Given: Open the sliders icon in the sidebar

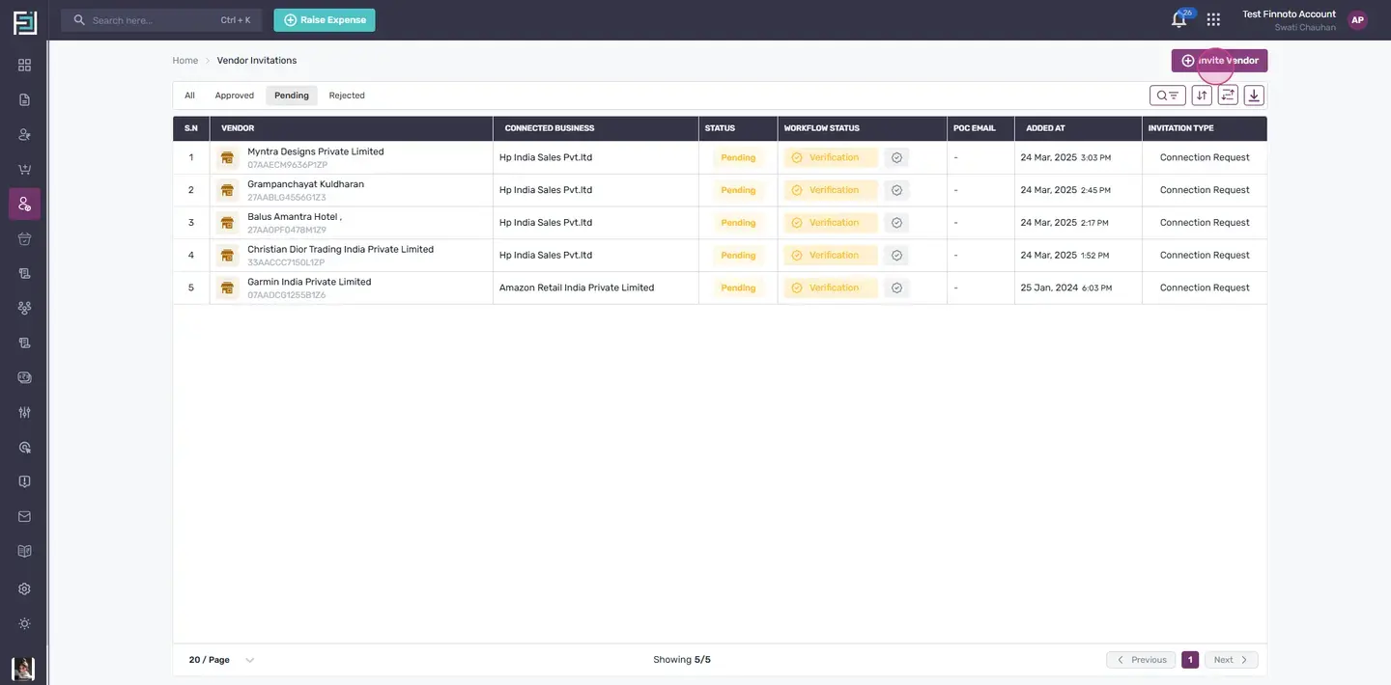Looking at the screenshot, I should (24, 412).
